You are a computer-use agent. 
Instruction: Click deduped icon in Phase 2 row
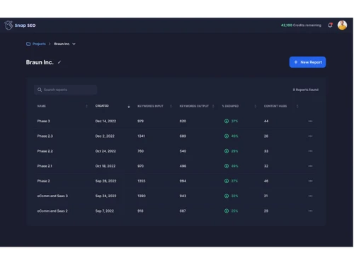click(x=227, y=181)
